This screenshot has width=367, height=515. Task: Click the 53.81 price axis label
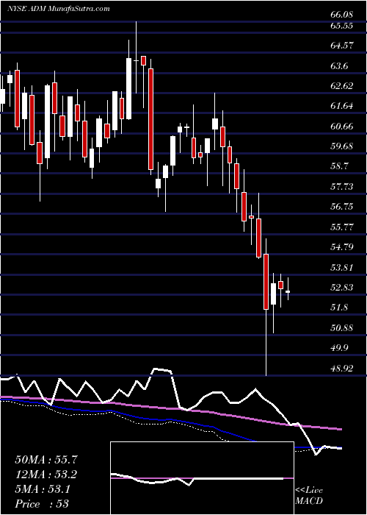tap(342, 268)
